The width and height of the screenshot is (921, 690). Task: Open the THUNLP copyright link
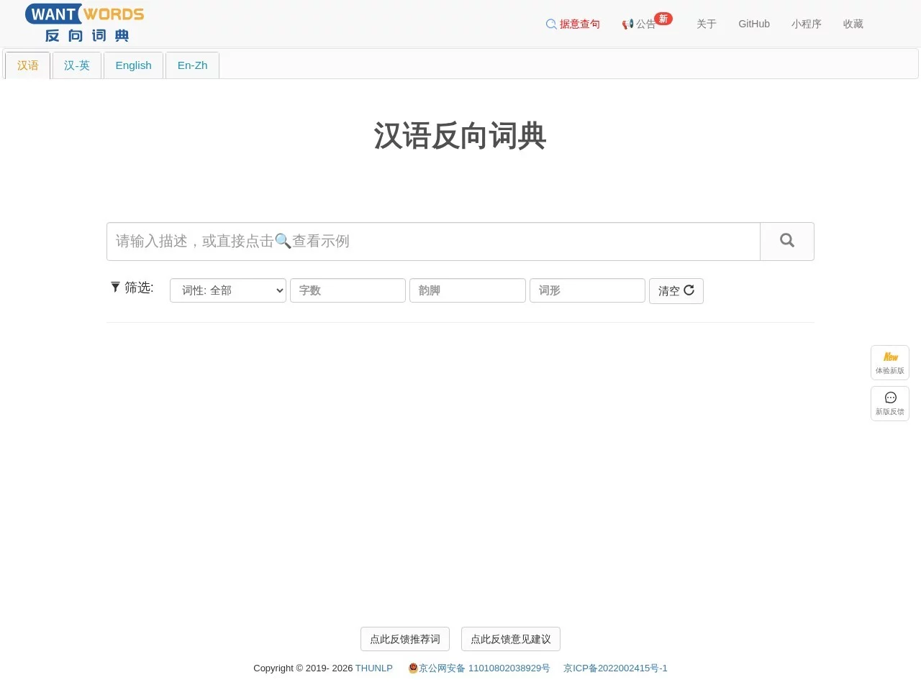[x=374, y=668]
